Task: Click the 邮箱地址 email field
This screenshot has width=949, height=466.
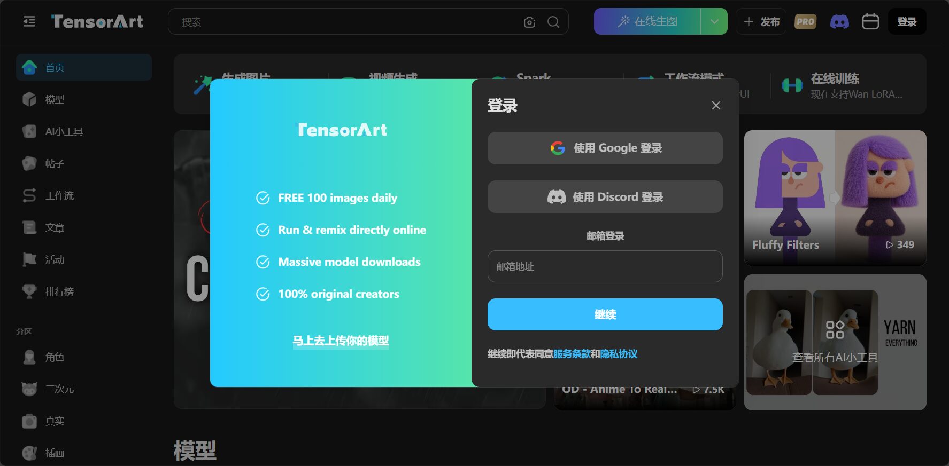Action: point(605,266)
